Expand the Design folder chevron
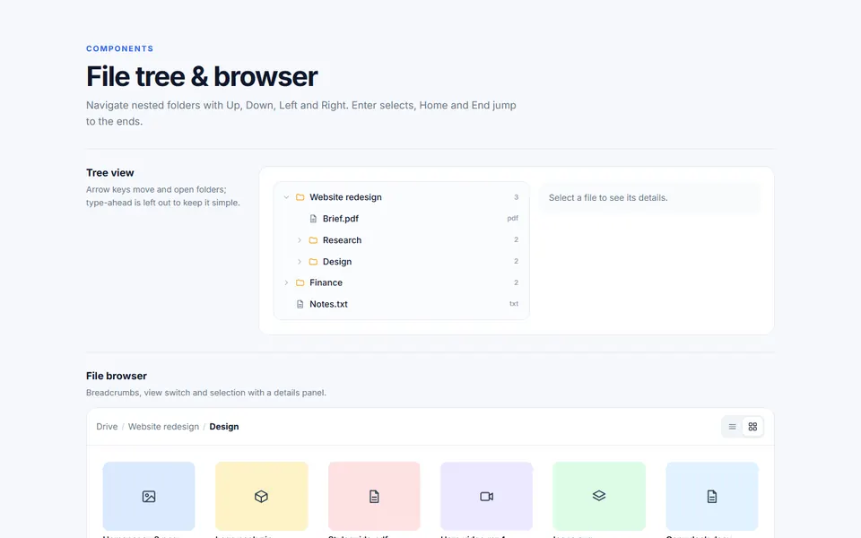The height and width of the screenshot is (538, 861). coord(300,261)
